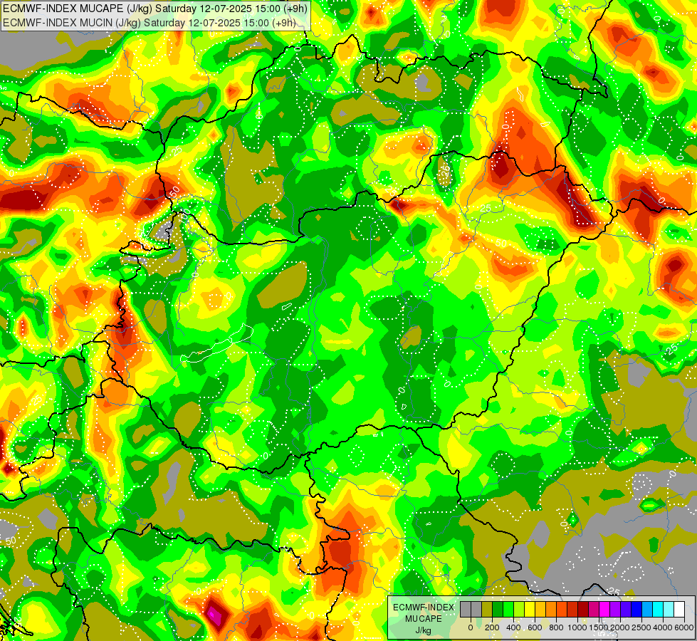Click the olive swatch in the MUCAPE legend
697x641 pixels.
[x=487, y=610]
